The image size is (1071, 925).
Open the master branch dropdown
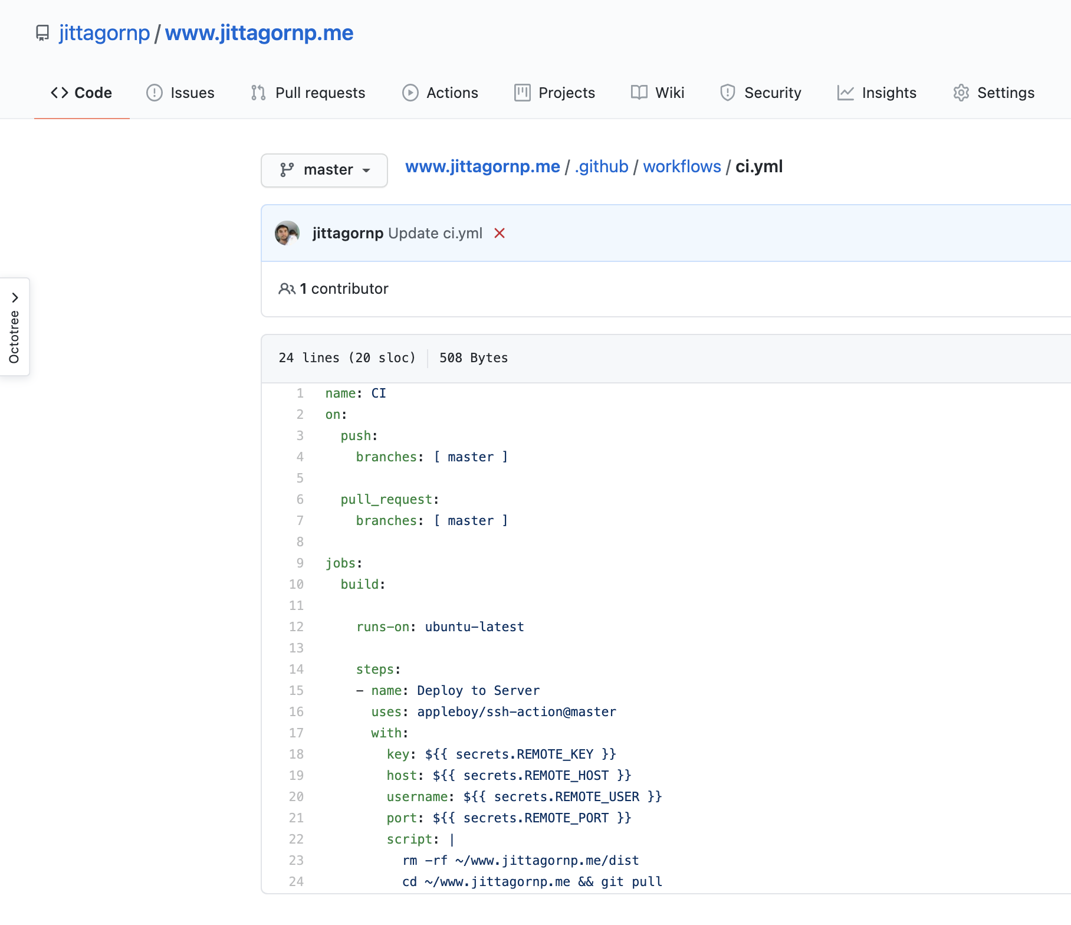324,170
